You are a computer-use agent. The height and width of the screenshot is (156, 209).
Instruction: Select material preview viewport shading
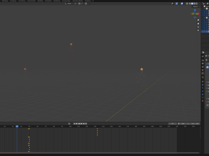click(194, 3)
